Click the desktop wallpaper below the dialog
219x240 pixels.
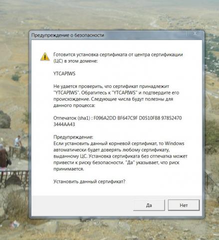point(109,230)
